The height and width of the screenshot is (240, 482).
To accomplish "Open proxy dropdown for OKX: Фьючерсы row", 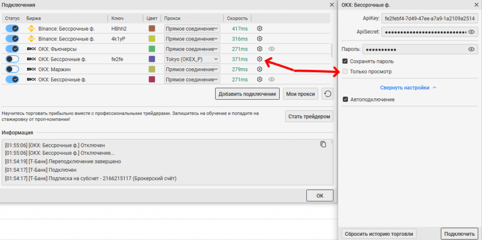I will pyautogui.click(x=192, y=49).
